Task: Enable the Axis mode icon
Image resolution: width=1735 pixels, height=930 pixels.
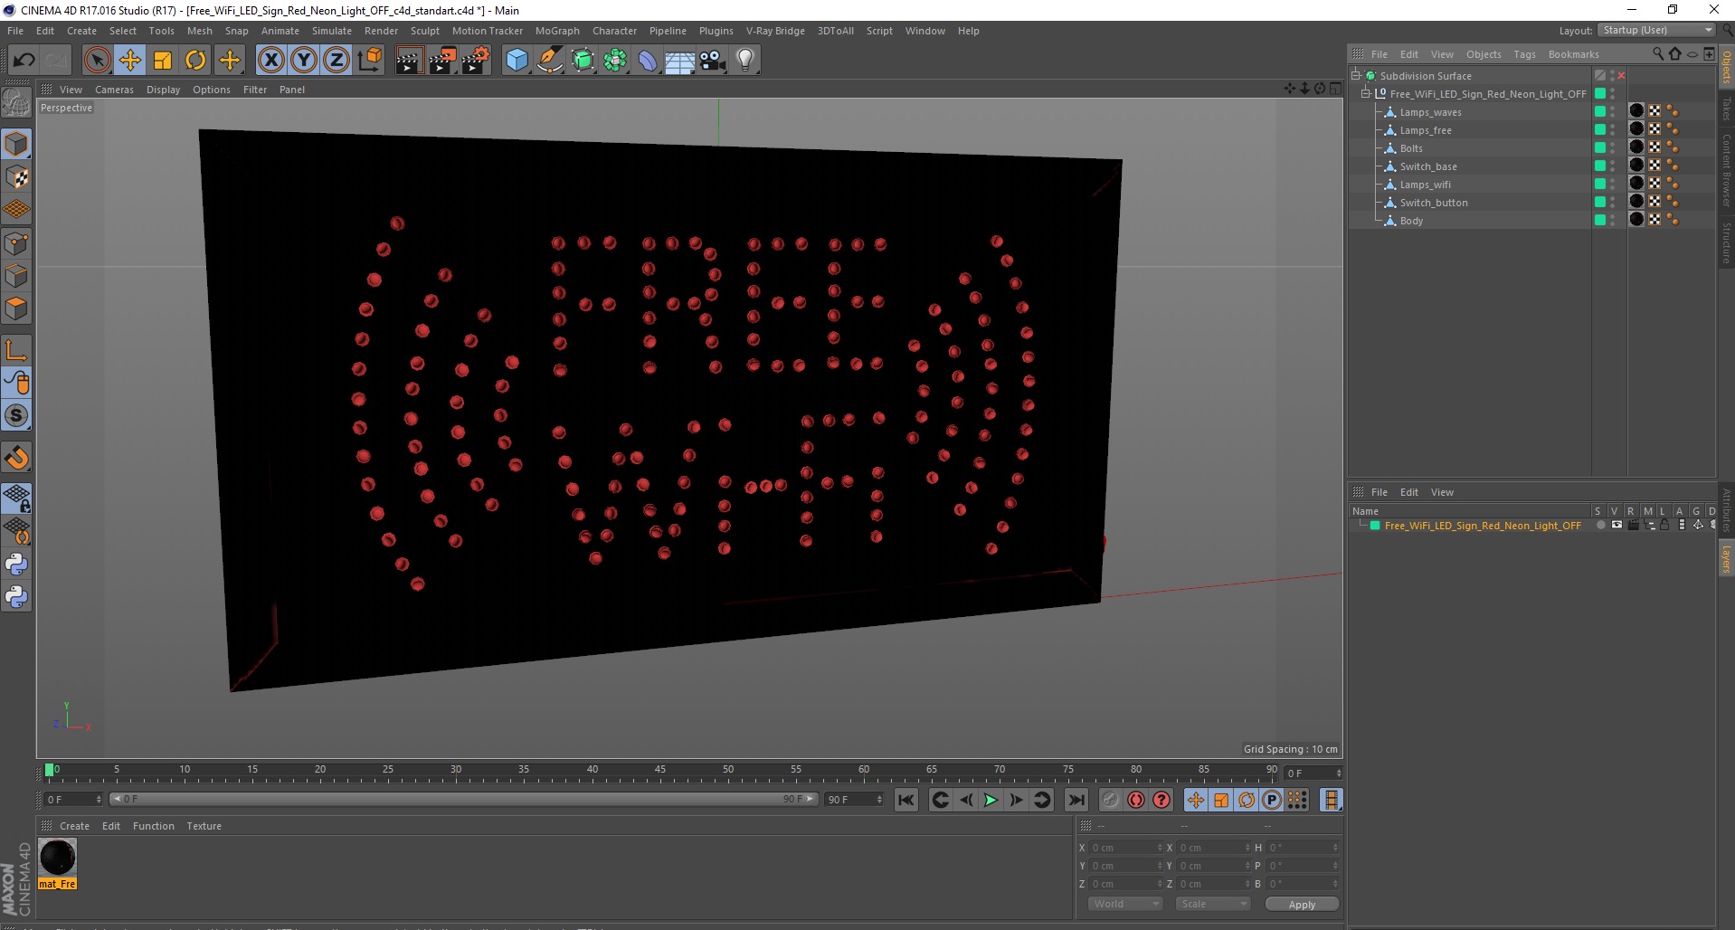Action: [16, 350]
